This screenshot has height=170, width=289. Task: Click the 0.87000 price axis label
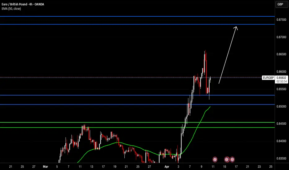(x=281, y=37)
